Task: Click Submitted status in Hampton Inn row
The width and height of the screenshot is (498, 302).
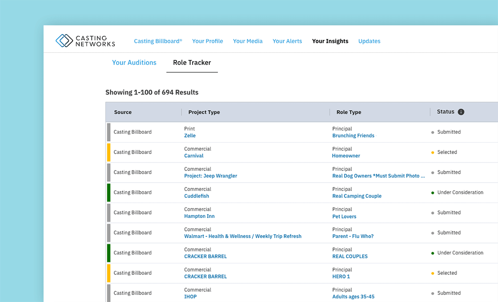Action: click(x=449, y=213)
